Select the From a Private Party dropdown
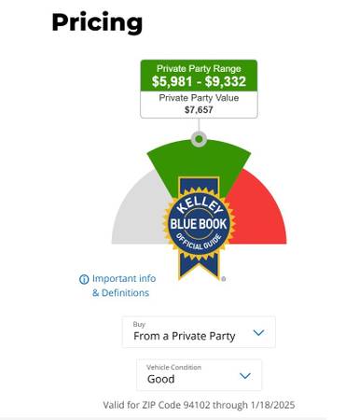This screenshot has width=345, height=420. point(199,332)
